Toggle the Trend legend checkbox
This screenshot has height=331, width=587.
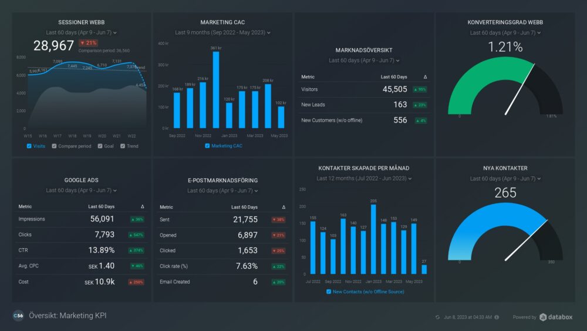(x=123, y=146)
